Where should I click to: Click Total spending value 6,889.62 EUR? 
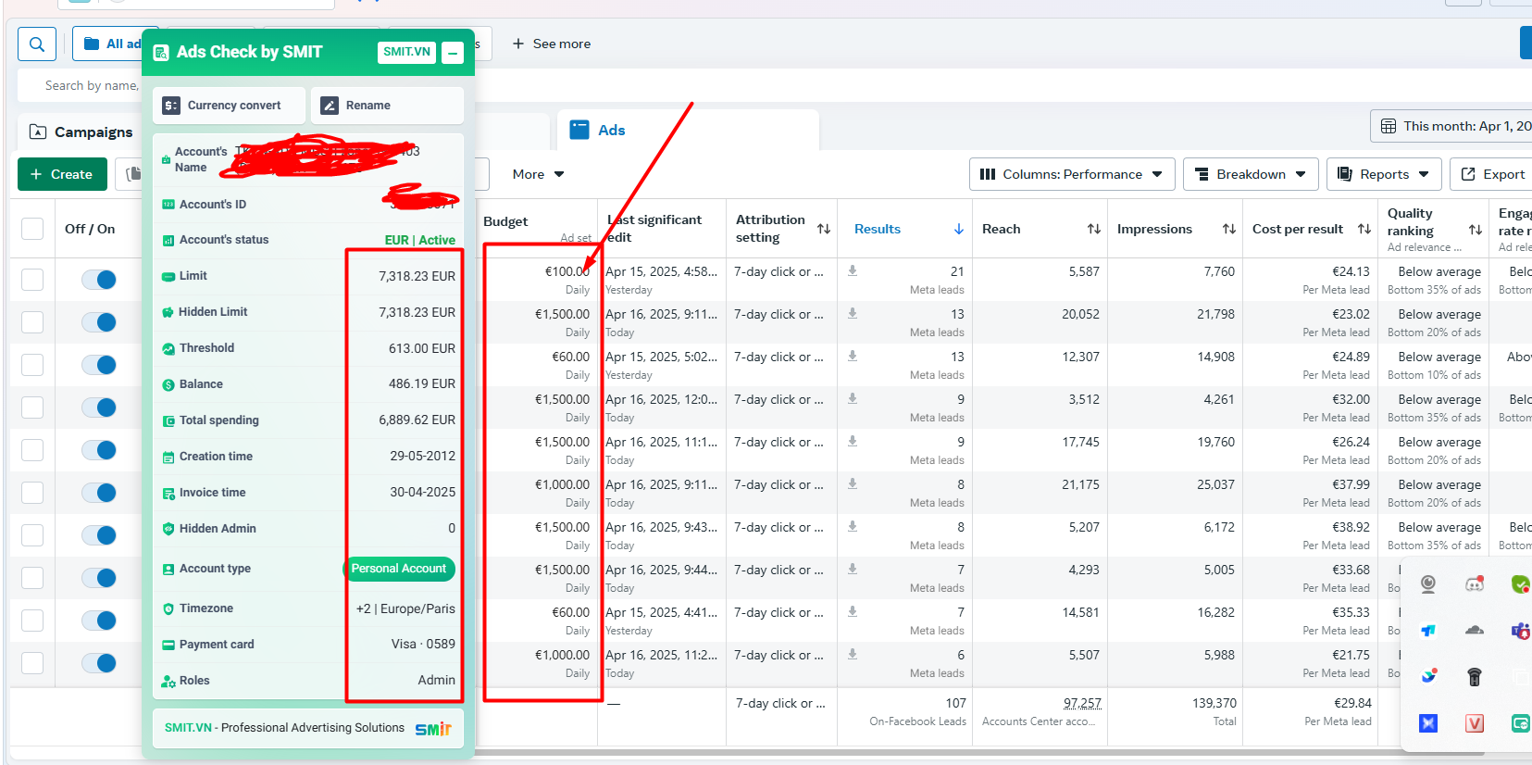click(417, 420)
